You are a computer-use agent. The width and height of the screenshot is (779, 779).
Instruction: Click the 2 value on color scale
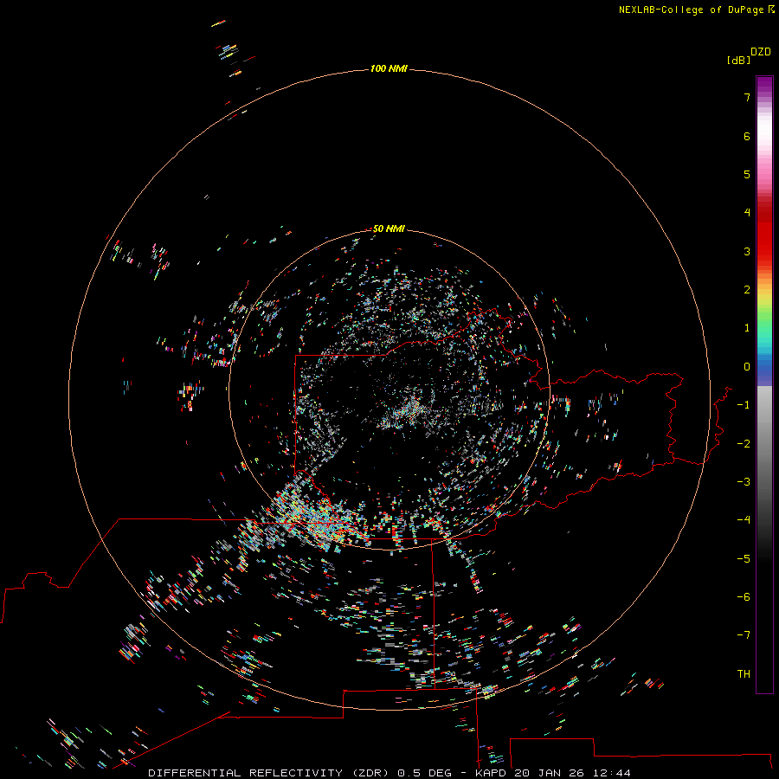747,290
